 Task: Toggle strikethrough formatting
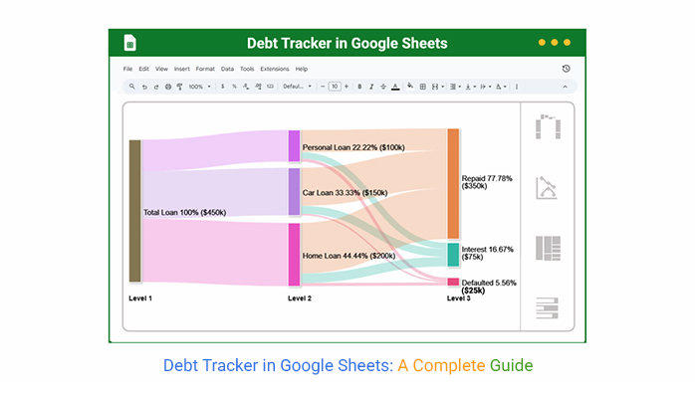(383, 87)
